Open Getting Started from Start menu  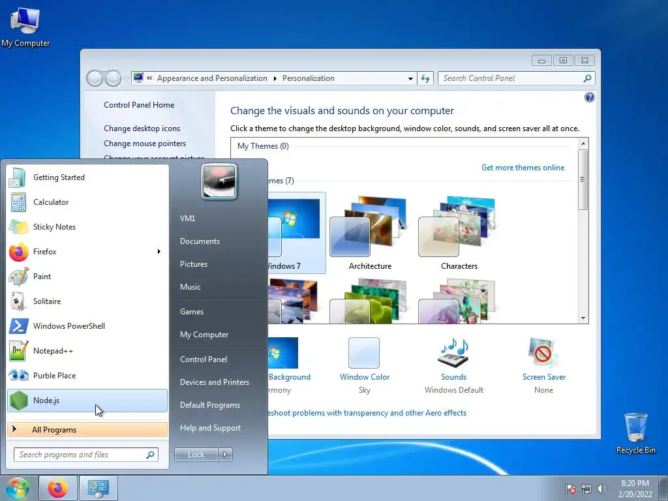(87, 177)
